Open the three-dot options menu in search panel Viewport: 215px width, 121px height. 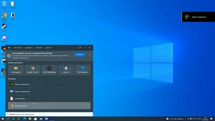click(x=85, y=48)
